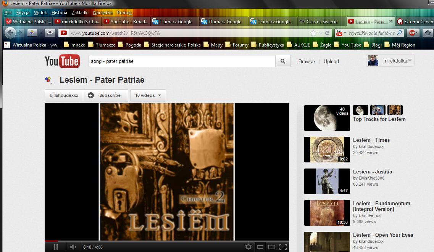434x252 pixels.
Task: Enter fullscreen video mode
Action: (x=283, y=247)
